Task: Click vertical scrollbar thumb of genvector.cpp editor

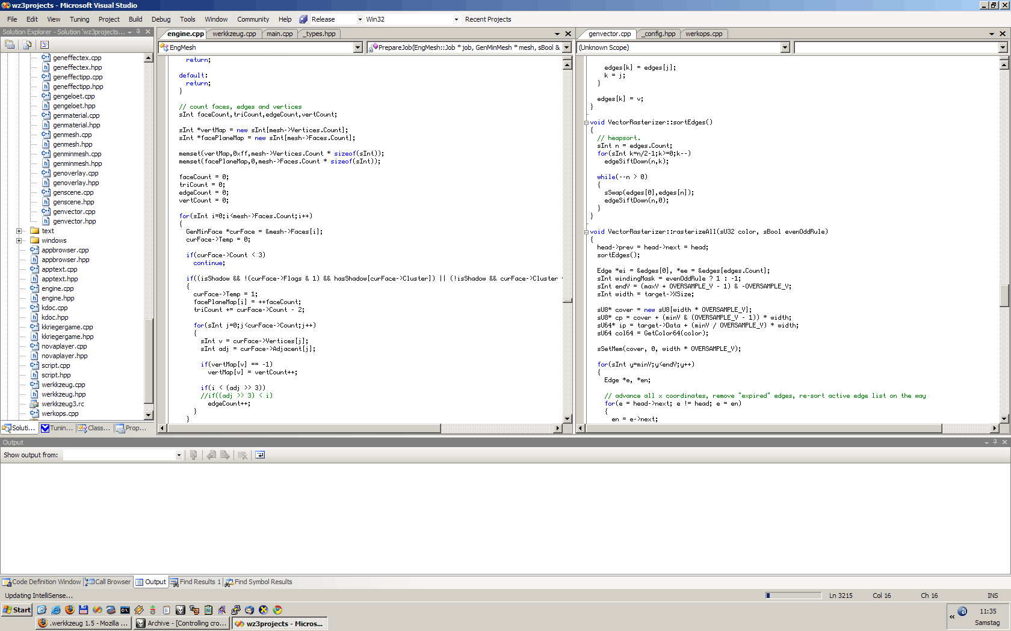Action: coord(1004,295)
